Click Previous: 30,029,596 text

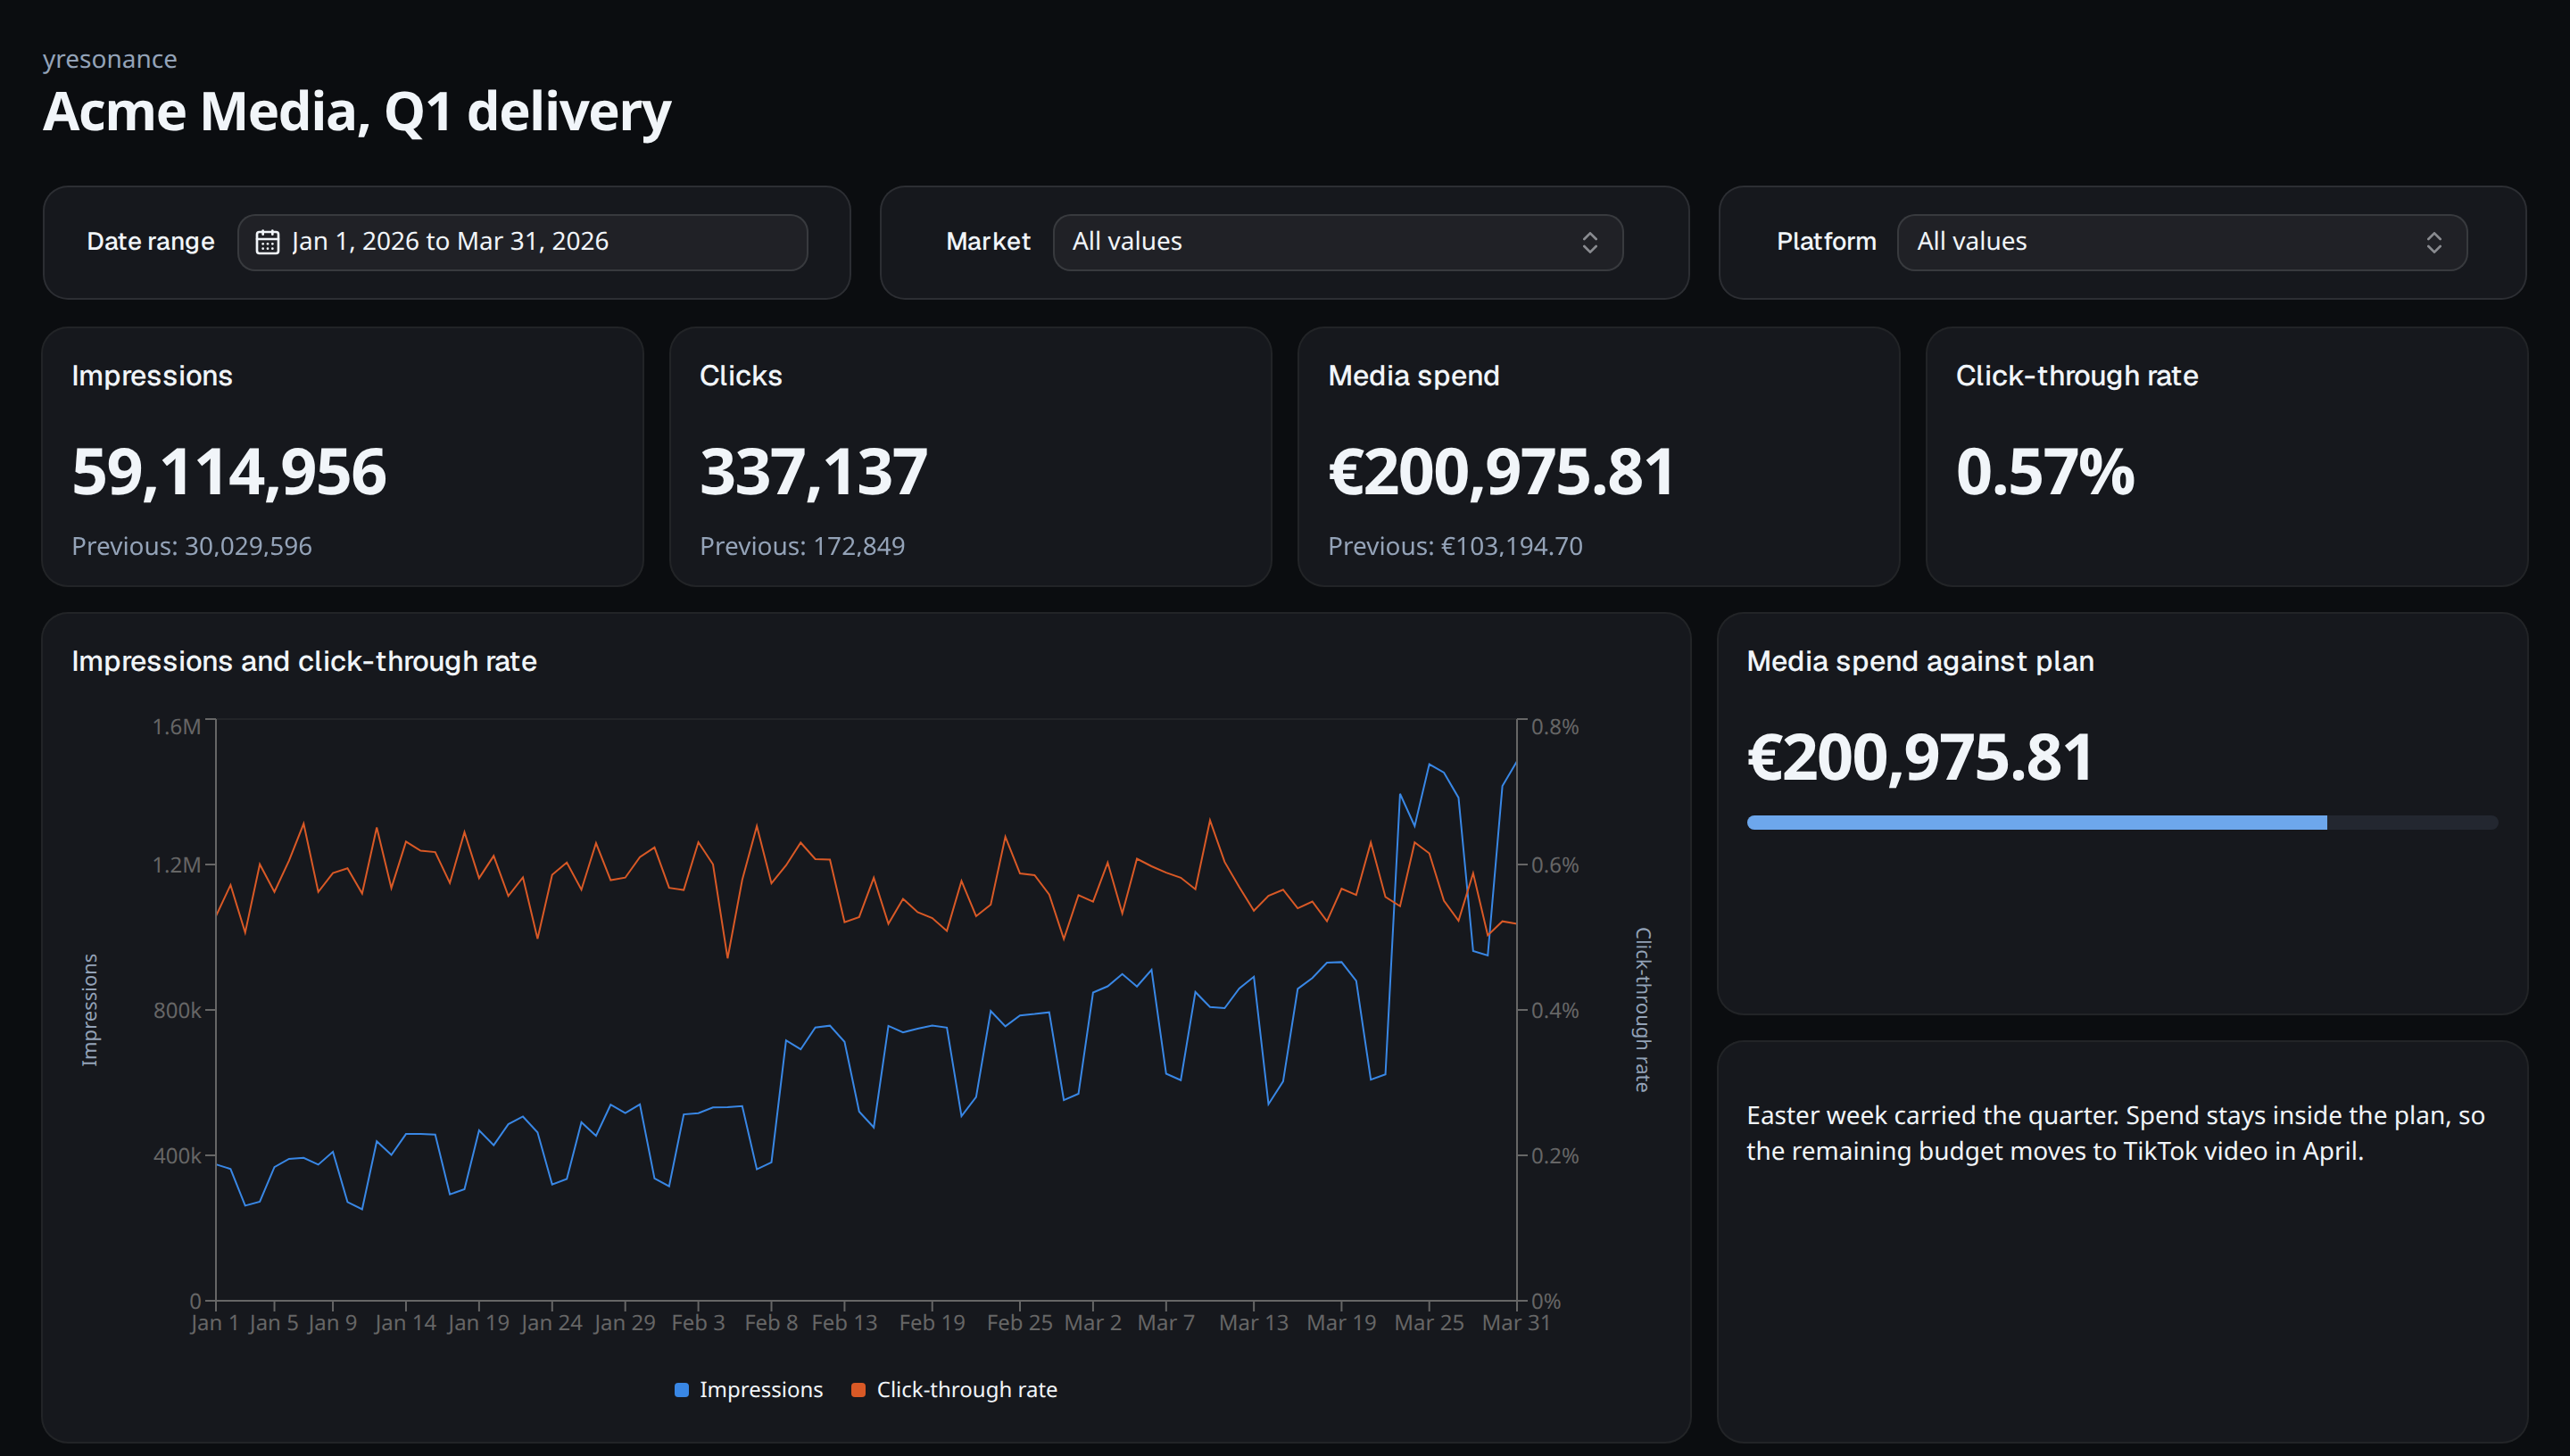[x=191, y=546]
